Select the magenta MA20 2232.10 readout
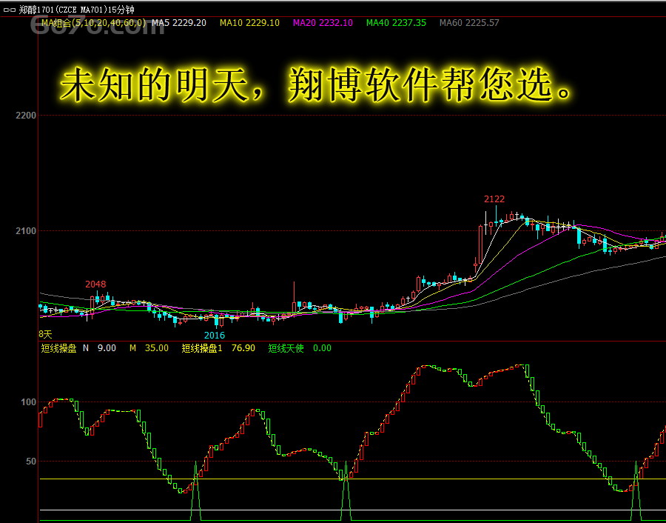Viewport: 666px width, 523px height. click(323, 23)
